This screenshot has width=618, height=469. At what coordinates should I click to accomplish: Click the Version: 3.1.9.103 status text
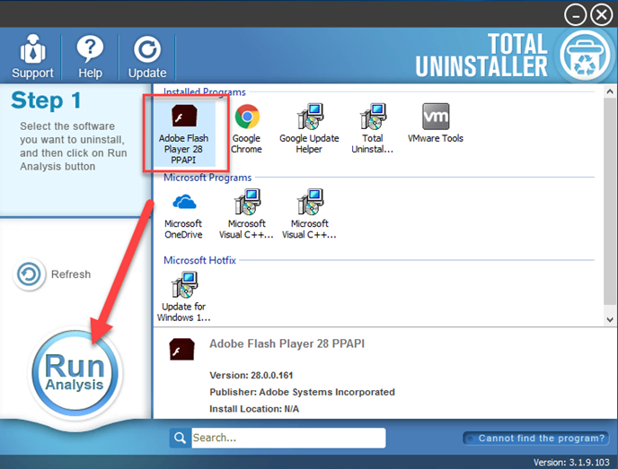point(571,463)
